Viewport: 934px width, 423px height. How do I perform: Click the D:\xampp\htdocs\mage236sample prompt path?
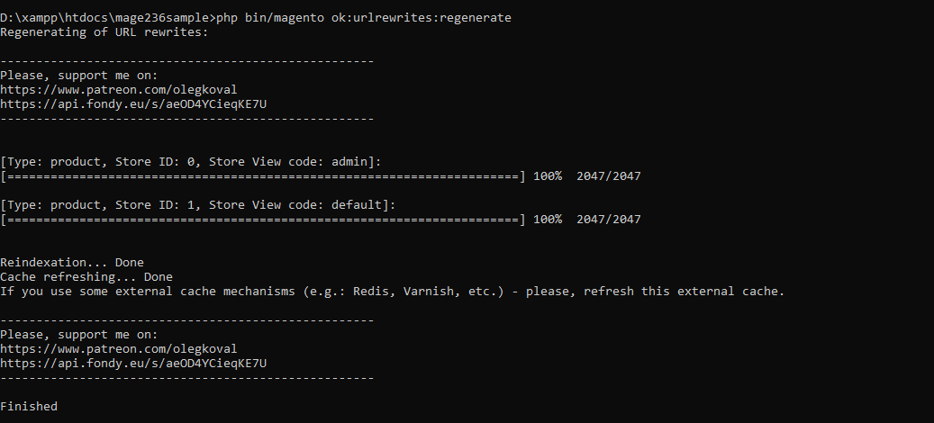click(x=108, y=18)
